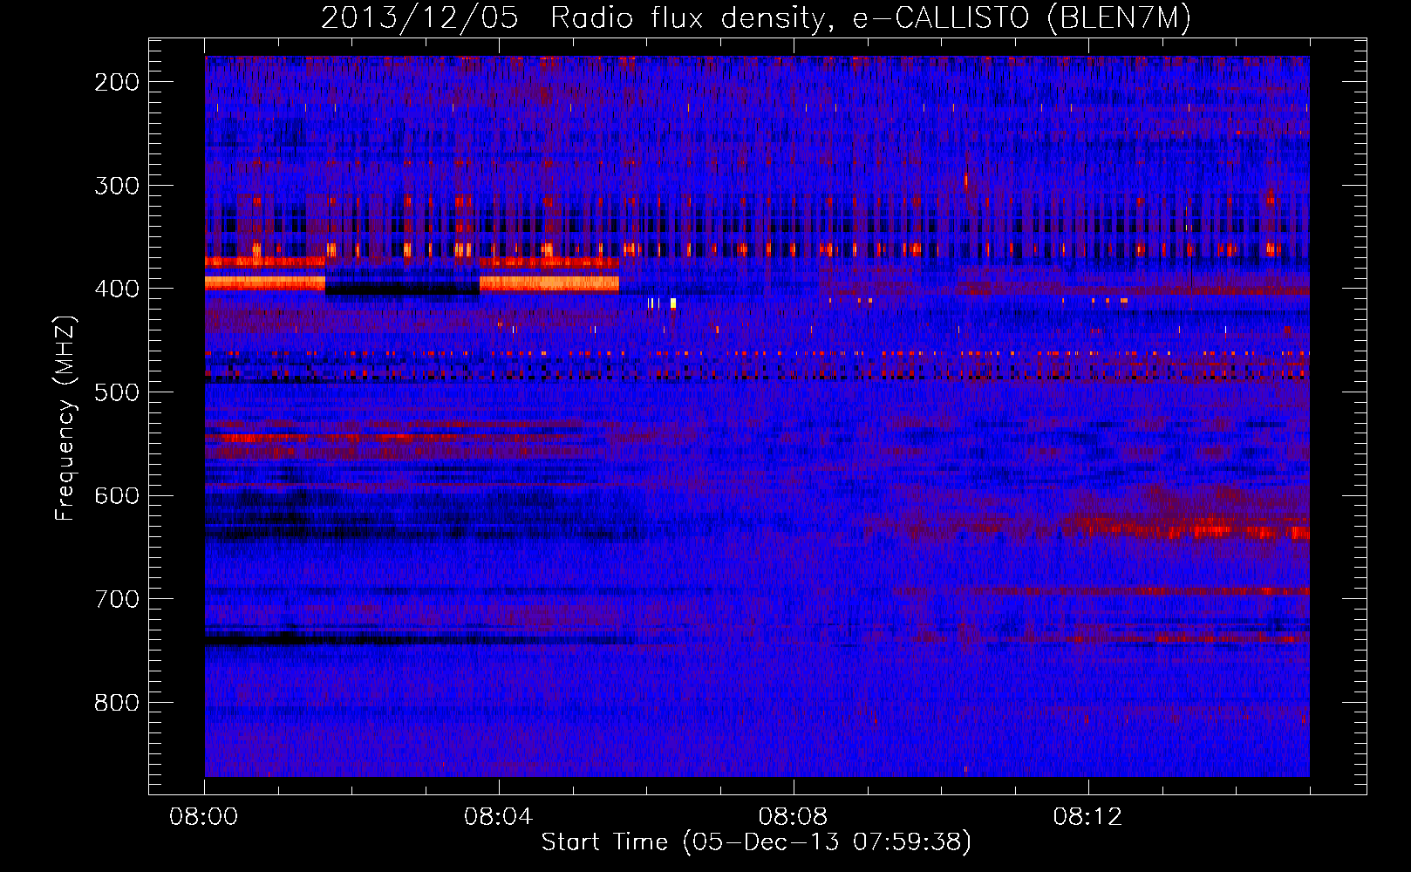
Task: Click the 200 frequency tick label
Action: click(x=116, y=82)
